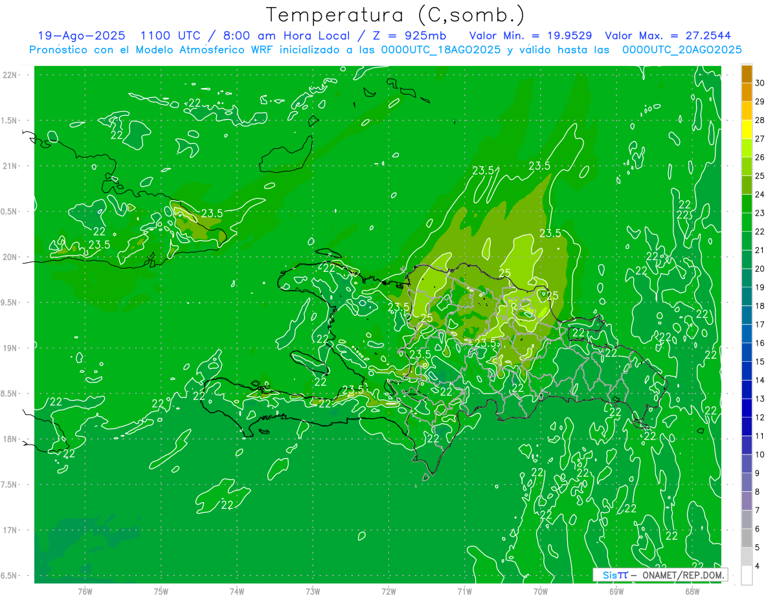The image size is (777, 600).
Task: Click the valid-until time "0000UTC_20AGO2025"
Action: click(x=682, y=50)
